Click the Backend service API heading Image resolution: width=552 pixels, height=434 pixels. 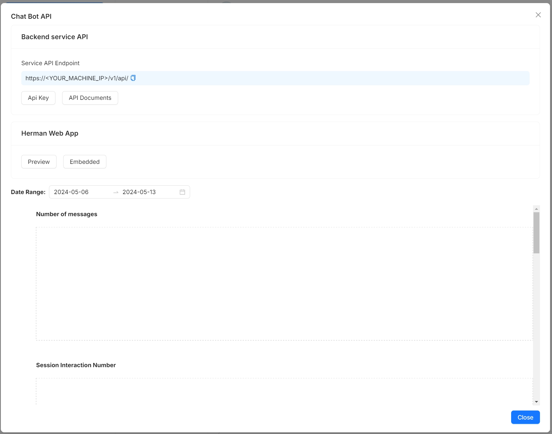pyautogui.click(x=55, y=37)
